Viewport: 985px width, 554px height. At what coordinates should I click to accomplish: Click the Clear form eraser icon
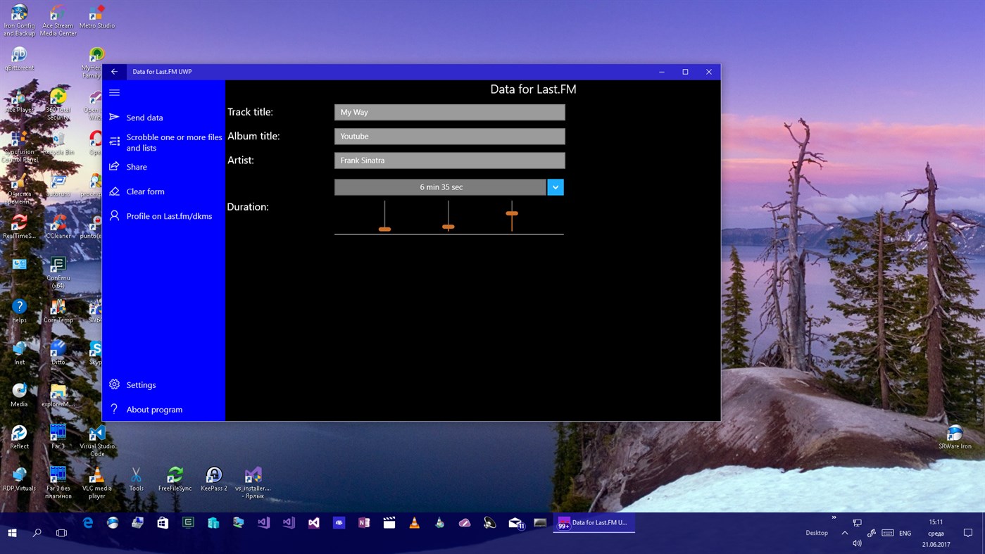point(114,191)
